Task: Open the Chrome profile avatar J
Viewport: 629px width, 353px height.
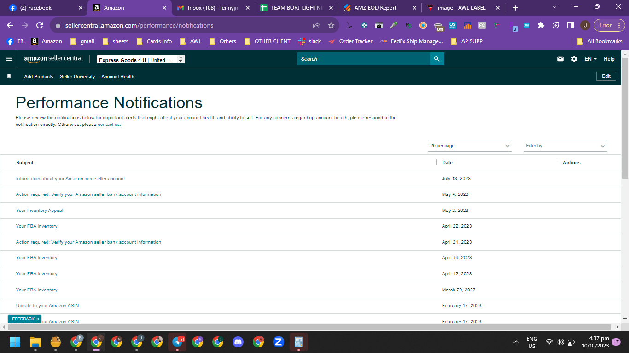Action: 585,25
